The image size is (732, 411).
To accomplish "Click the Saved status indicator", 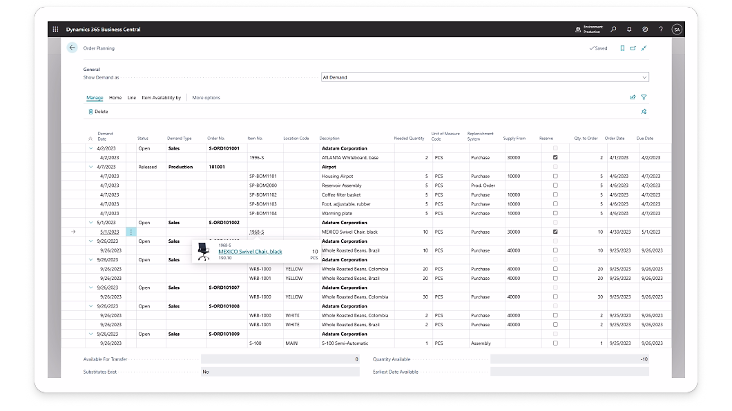I will [599, 48].
